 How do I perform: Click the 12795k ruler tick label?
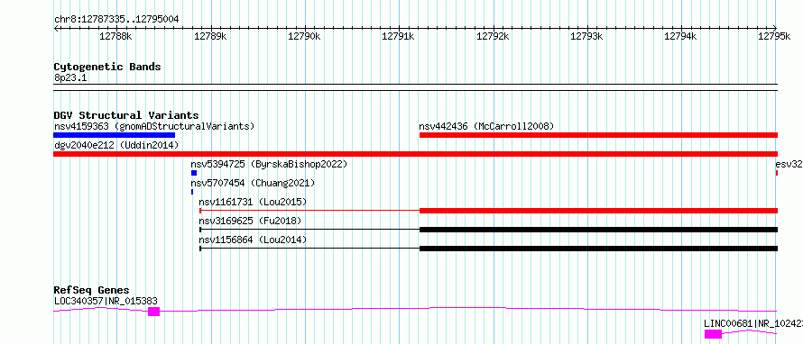tap(775, 36)
